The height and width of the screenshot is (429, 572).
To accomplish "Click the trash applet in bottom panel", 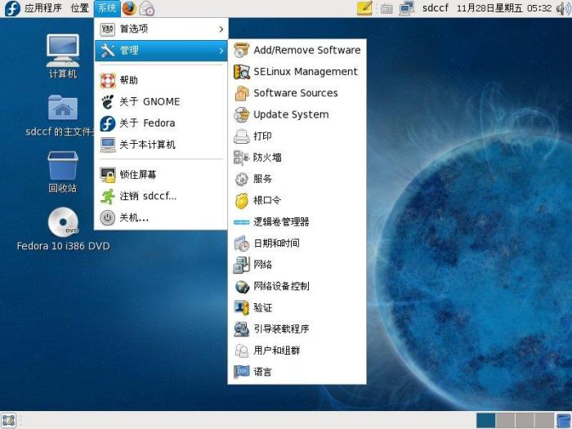I will click(x=564, y=421).
